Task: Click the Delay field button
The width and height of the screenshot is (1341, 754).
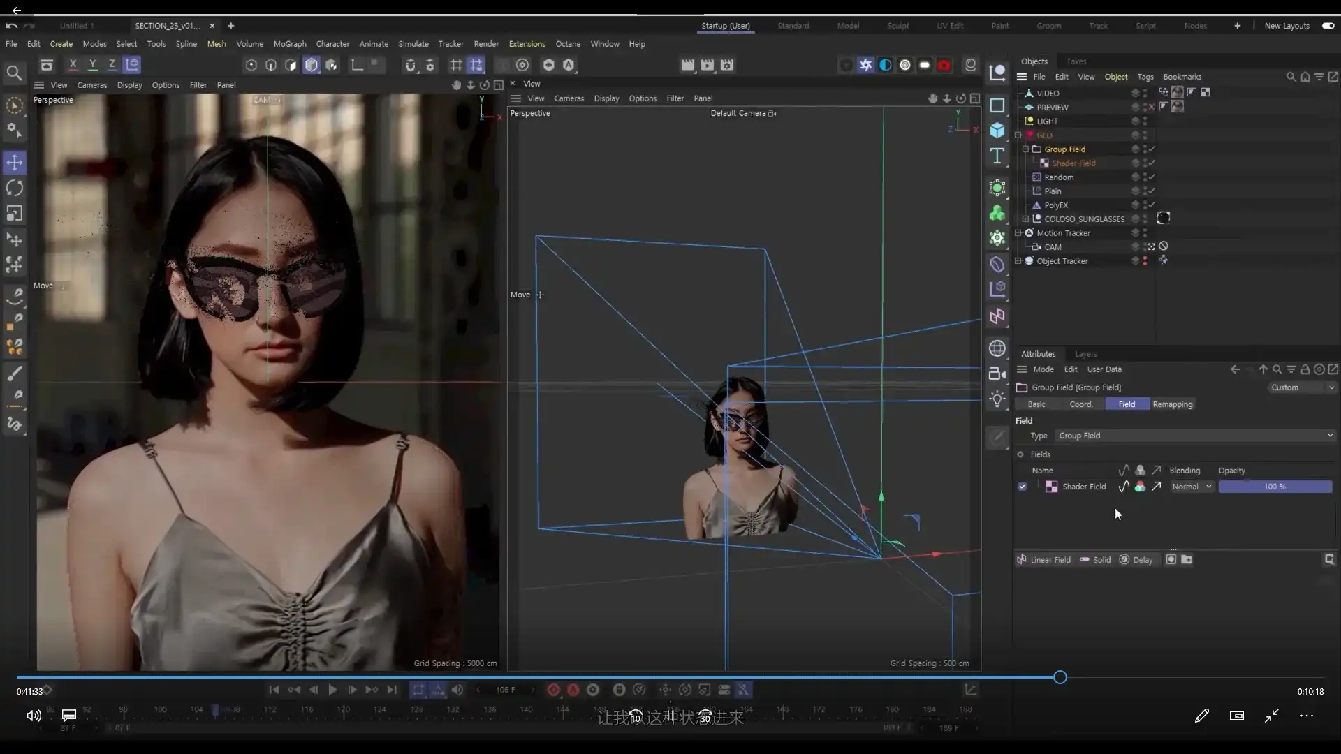Action: 1136,560
